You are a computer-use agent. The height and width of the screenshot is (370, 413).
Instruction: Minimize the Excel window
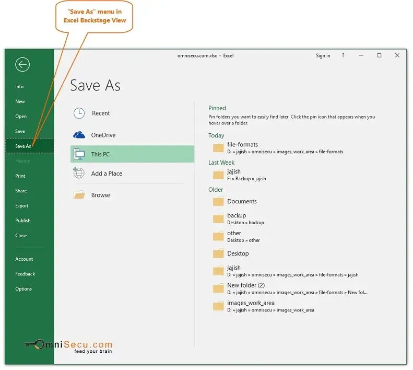click(361, 55)
